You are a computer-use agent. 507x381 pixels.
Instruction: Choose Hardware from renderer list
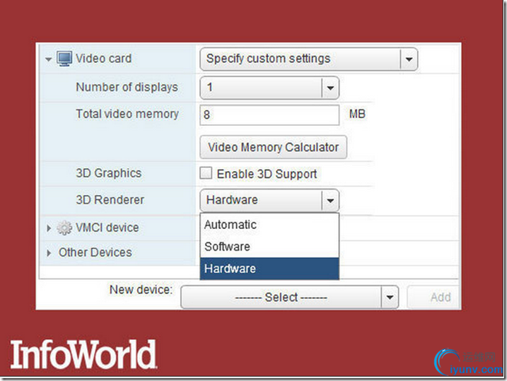tap(269, 269)
